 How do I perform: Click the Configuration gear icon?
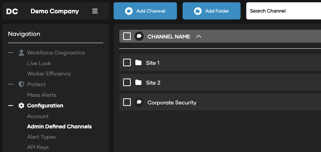point(21,106)
